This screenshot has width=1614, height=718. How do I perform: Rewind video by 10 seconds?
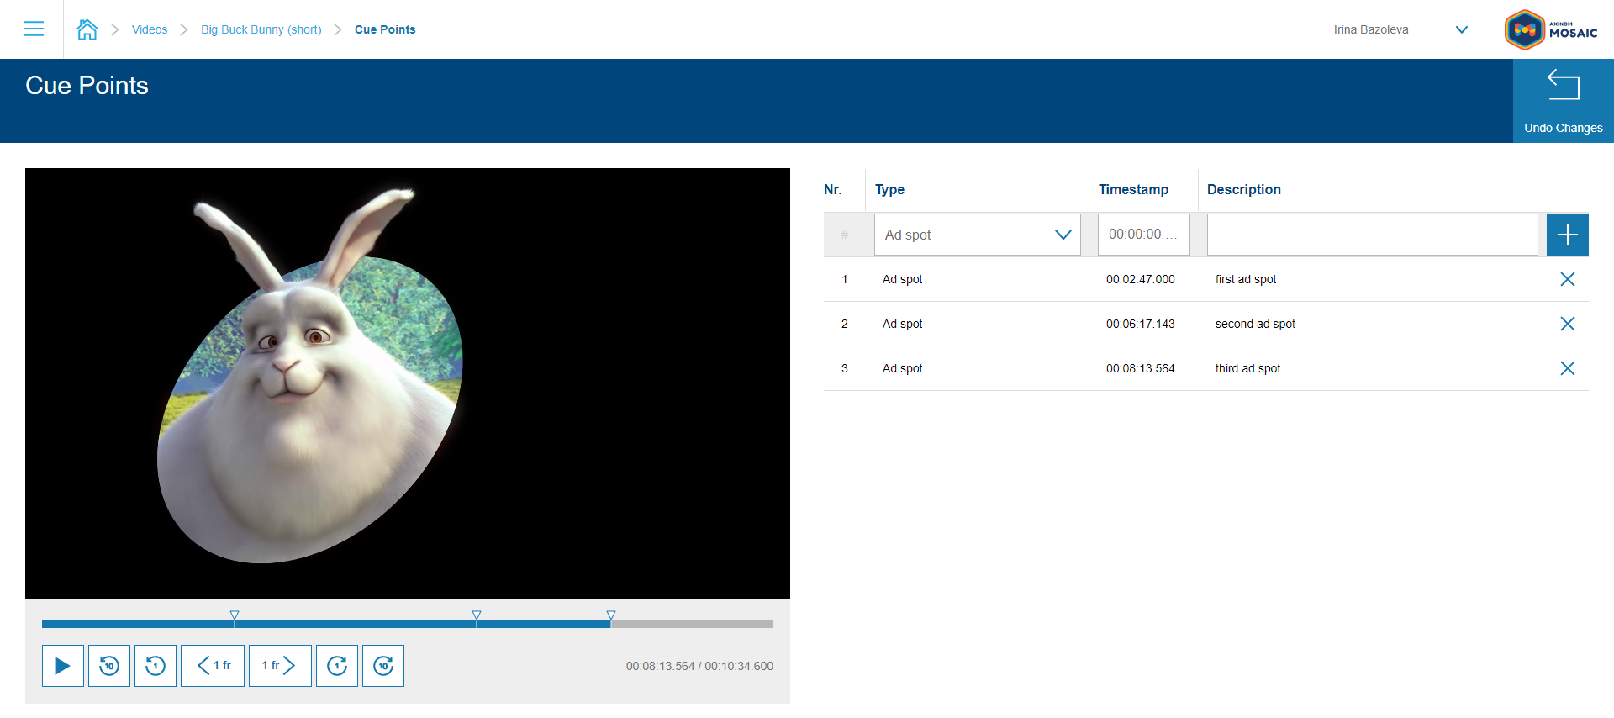tap(109, 666)
